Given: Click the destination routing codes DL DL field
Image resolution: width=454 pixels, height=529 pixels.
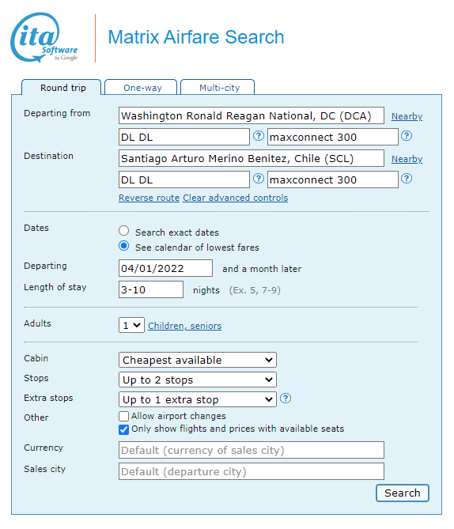Looking at the screenshot, I should (184, 179).
